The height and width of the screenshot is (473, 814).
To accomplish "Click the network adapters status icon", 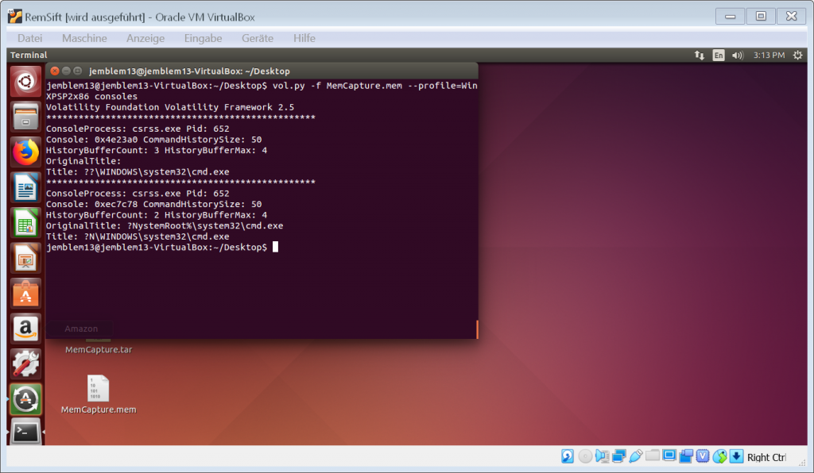I will 619,456.
